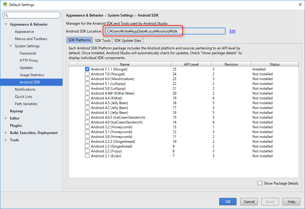Expand the Tools section arrow

[6, 140]
